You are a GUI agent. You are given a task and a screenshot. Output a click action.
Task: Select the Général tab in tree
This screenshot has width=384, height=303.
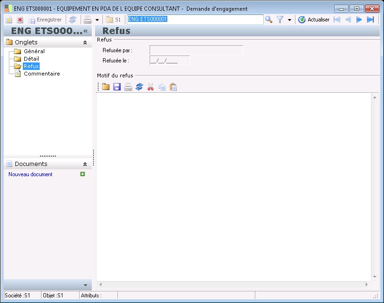coord(34,51)
